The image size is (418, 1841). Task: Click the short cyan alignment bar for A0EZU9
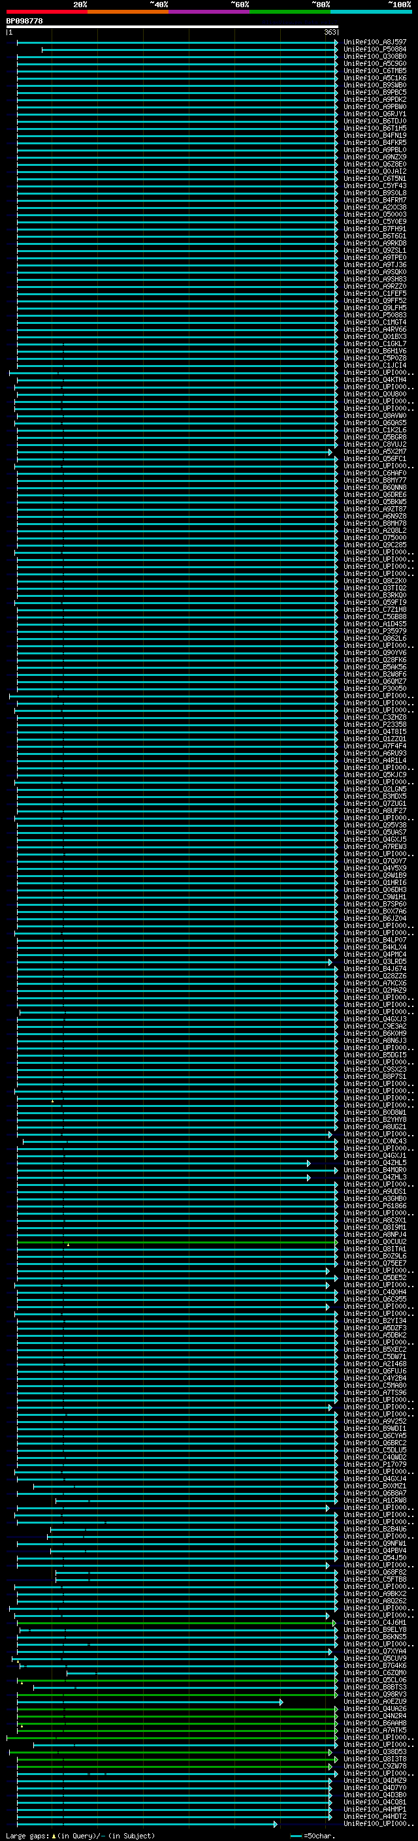point(150,1703)
